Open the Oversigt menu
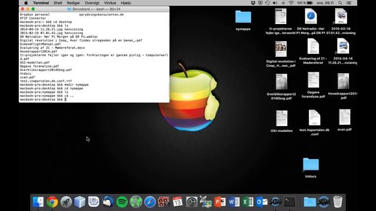The height and width of the screenshot is (211, 376). [x=92, y=3]
